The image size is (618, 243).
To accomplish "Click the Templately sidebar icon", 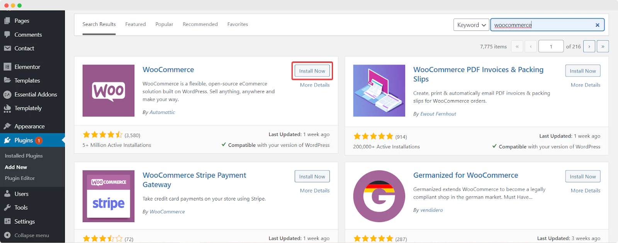I will [x=7, y=109].
